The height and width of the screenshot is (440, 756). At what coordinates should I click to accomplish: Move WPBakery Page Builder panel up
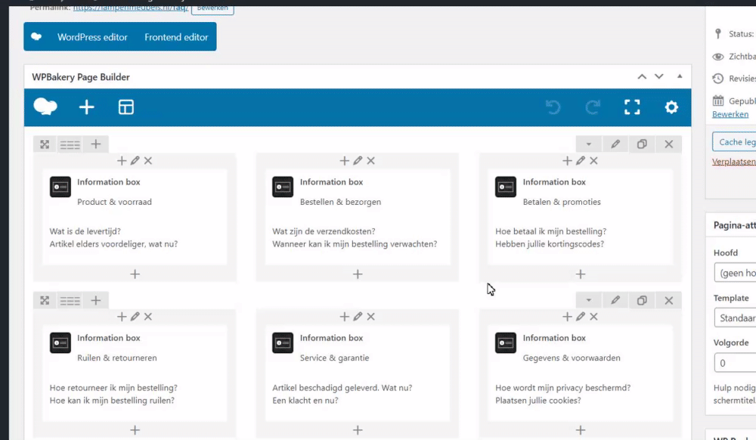(x=642, y=76)
